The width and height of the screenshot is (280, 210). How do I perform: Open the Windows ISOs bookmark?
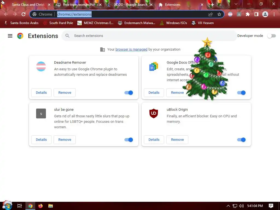[x=173, y=23]
